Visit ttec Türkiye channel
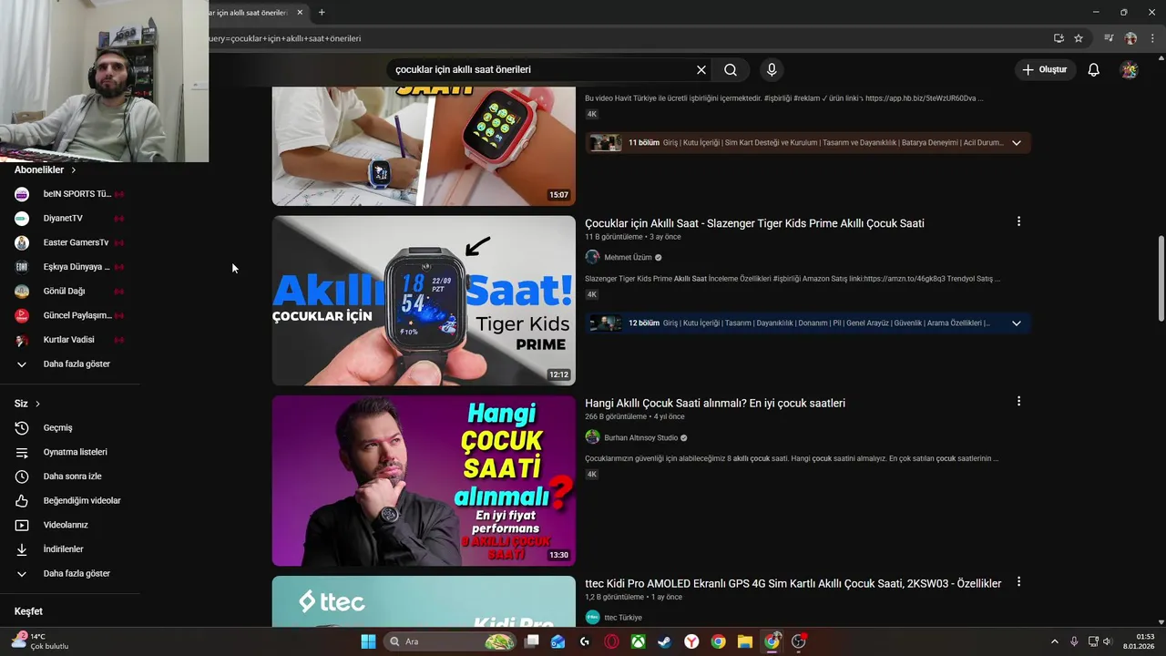This screenshot has width=1166, height=656. click(x=622, y=618)
